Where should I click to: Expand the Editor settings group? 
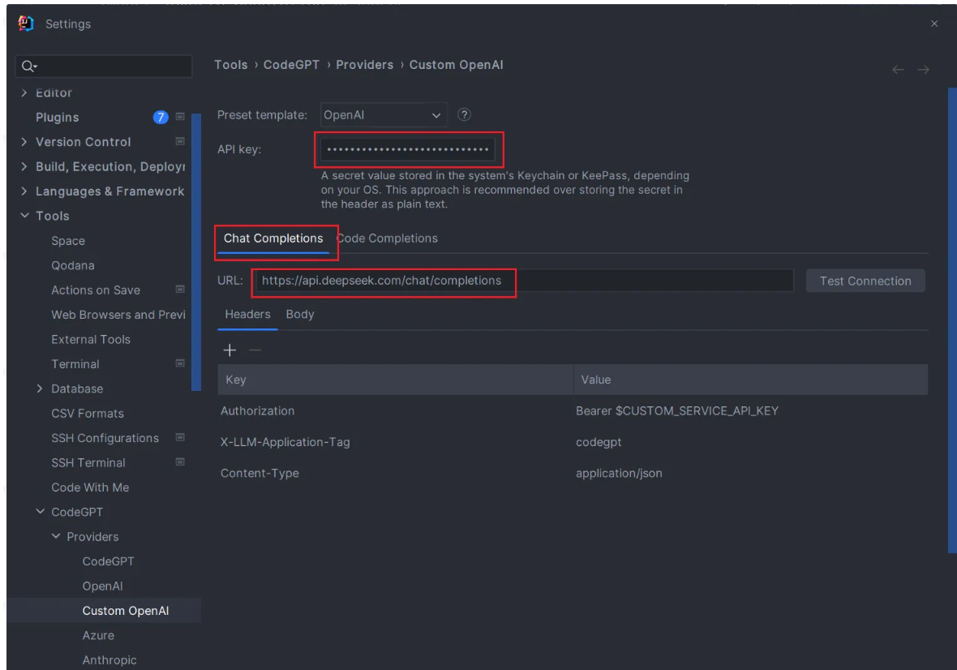pos(24,92)
